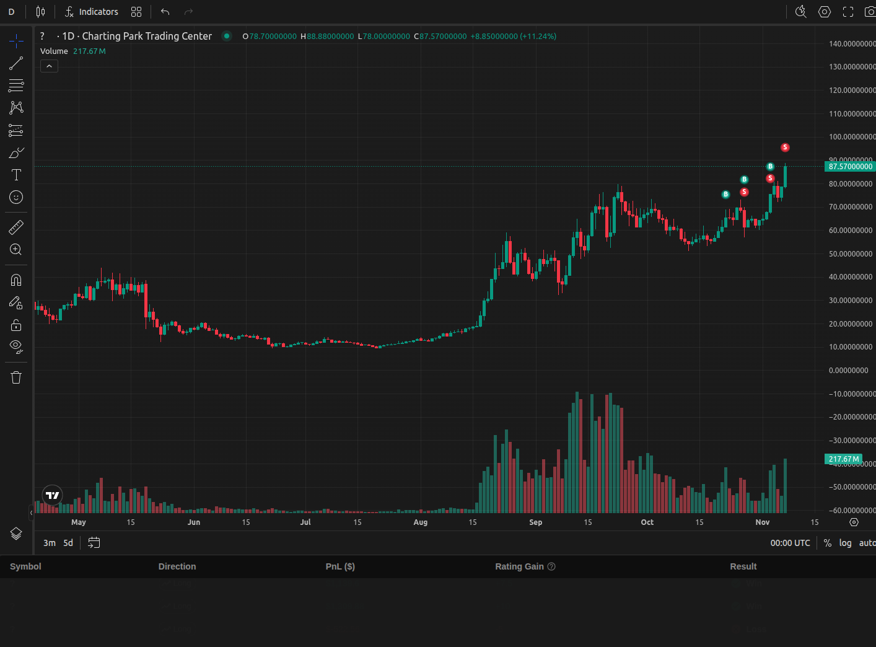This screenshot has height=647, width=876.
Task: Open the Fibonacci retracement tool
Action: click(x=16, y=86)
